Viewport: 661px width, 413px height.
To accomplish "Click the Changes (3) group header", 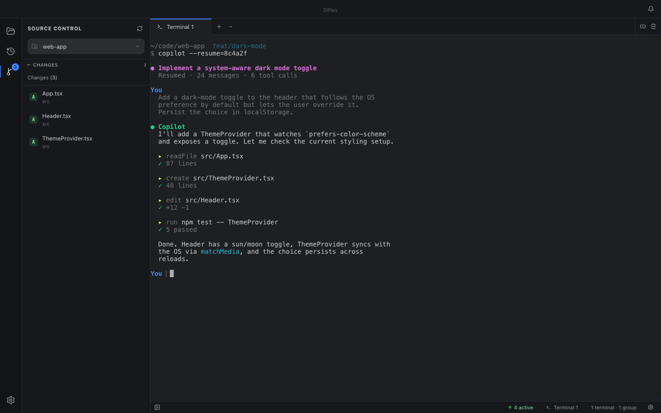I will 42,78.
